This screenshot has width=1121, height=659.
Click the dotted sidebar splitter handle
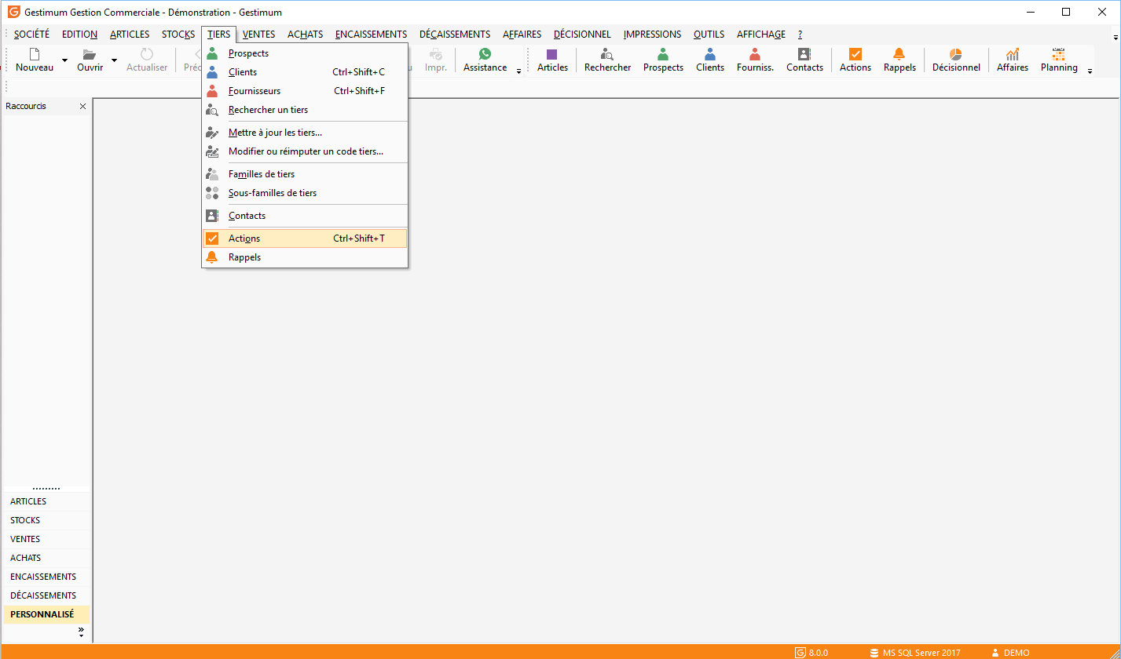46,488
